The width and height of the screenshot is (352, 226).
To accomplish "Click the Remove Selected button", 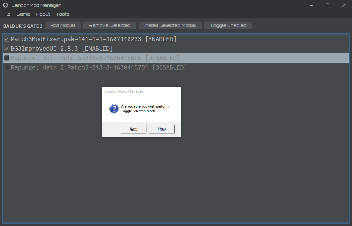I will [x=110, y=26].
